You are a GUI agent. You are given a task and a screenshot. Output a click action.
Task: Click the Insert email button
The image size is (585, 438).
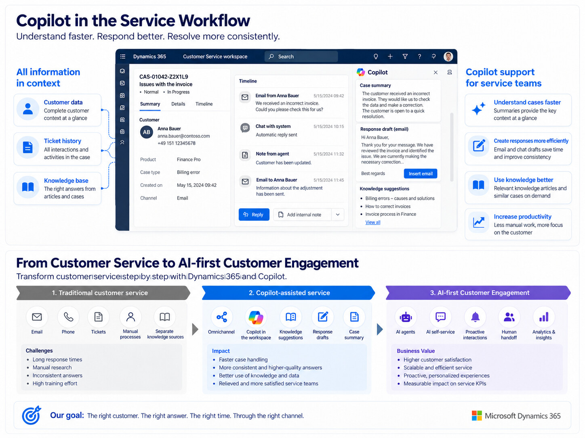pyautogui.click(x=420, y=173)
